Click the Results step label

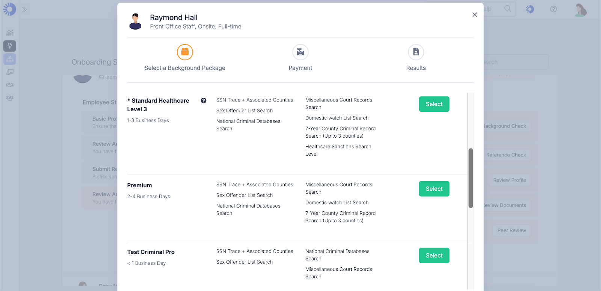coord(416,68)
